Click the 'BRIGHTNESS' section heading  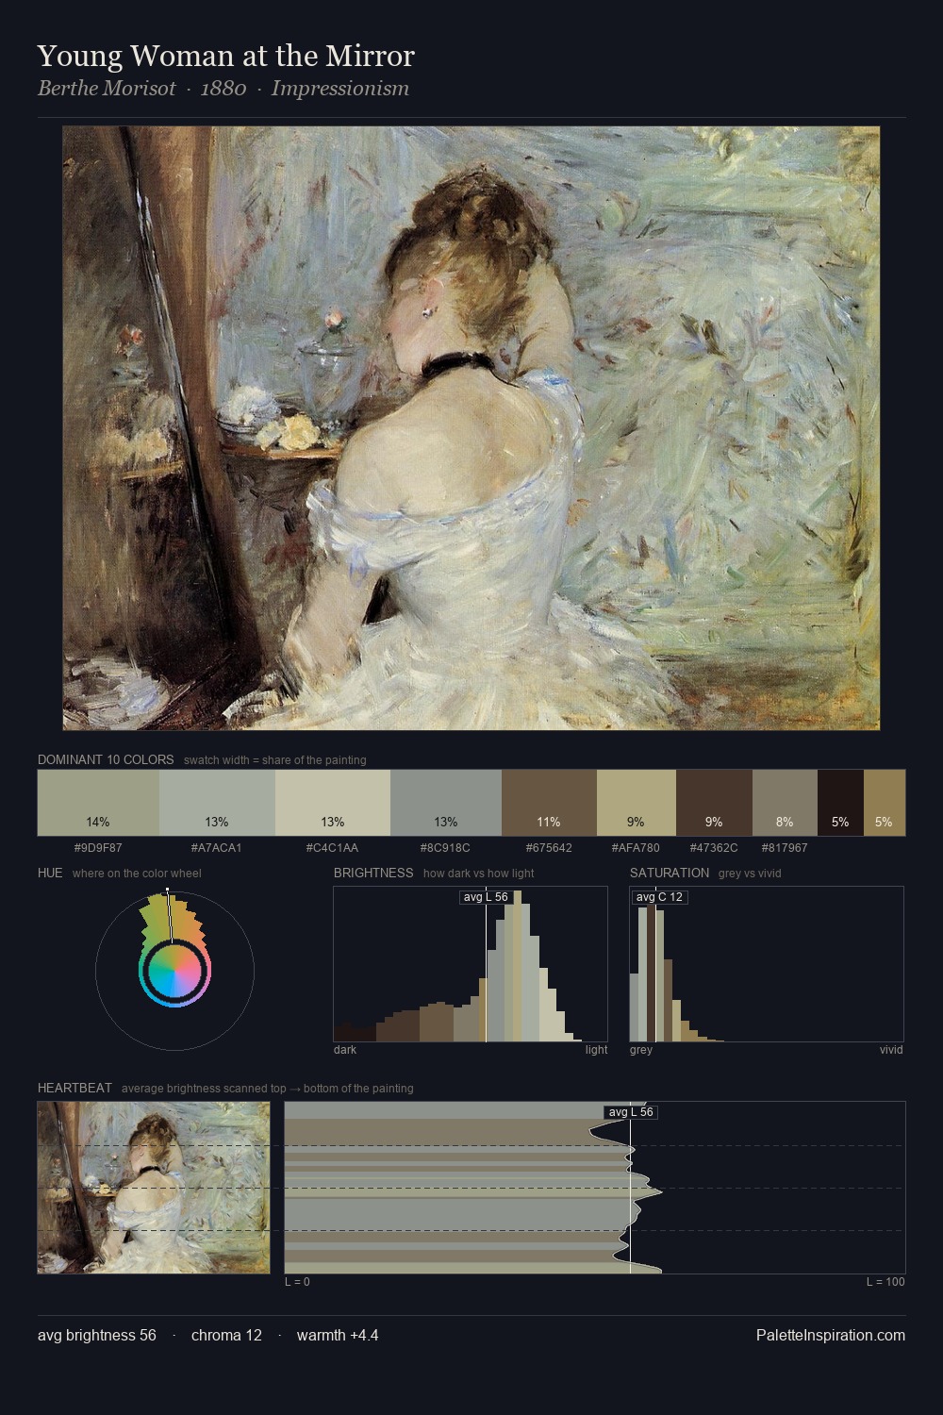[x=373, y=873]
